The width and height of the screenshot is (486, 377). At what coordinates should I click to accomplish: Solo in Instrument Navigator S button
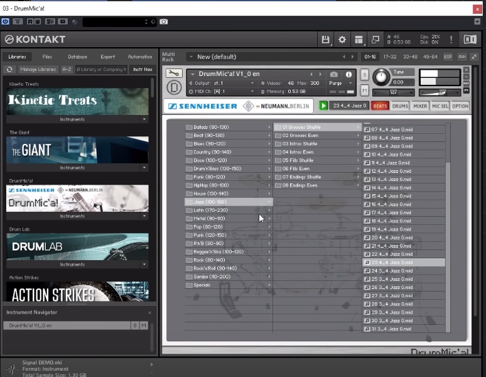(x=135, y=325)
